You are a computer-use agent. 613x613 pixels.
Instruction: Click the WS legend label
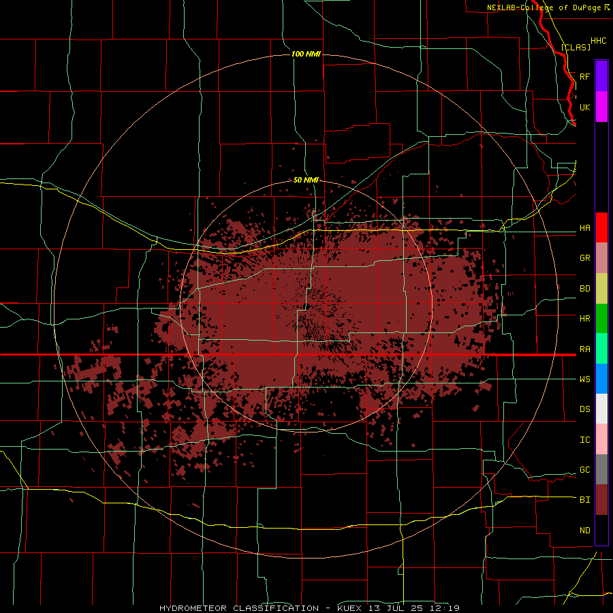click(585, 379)
